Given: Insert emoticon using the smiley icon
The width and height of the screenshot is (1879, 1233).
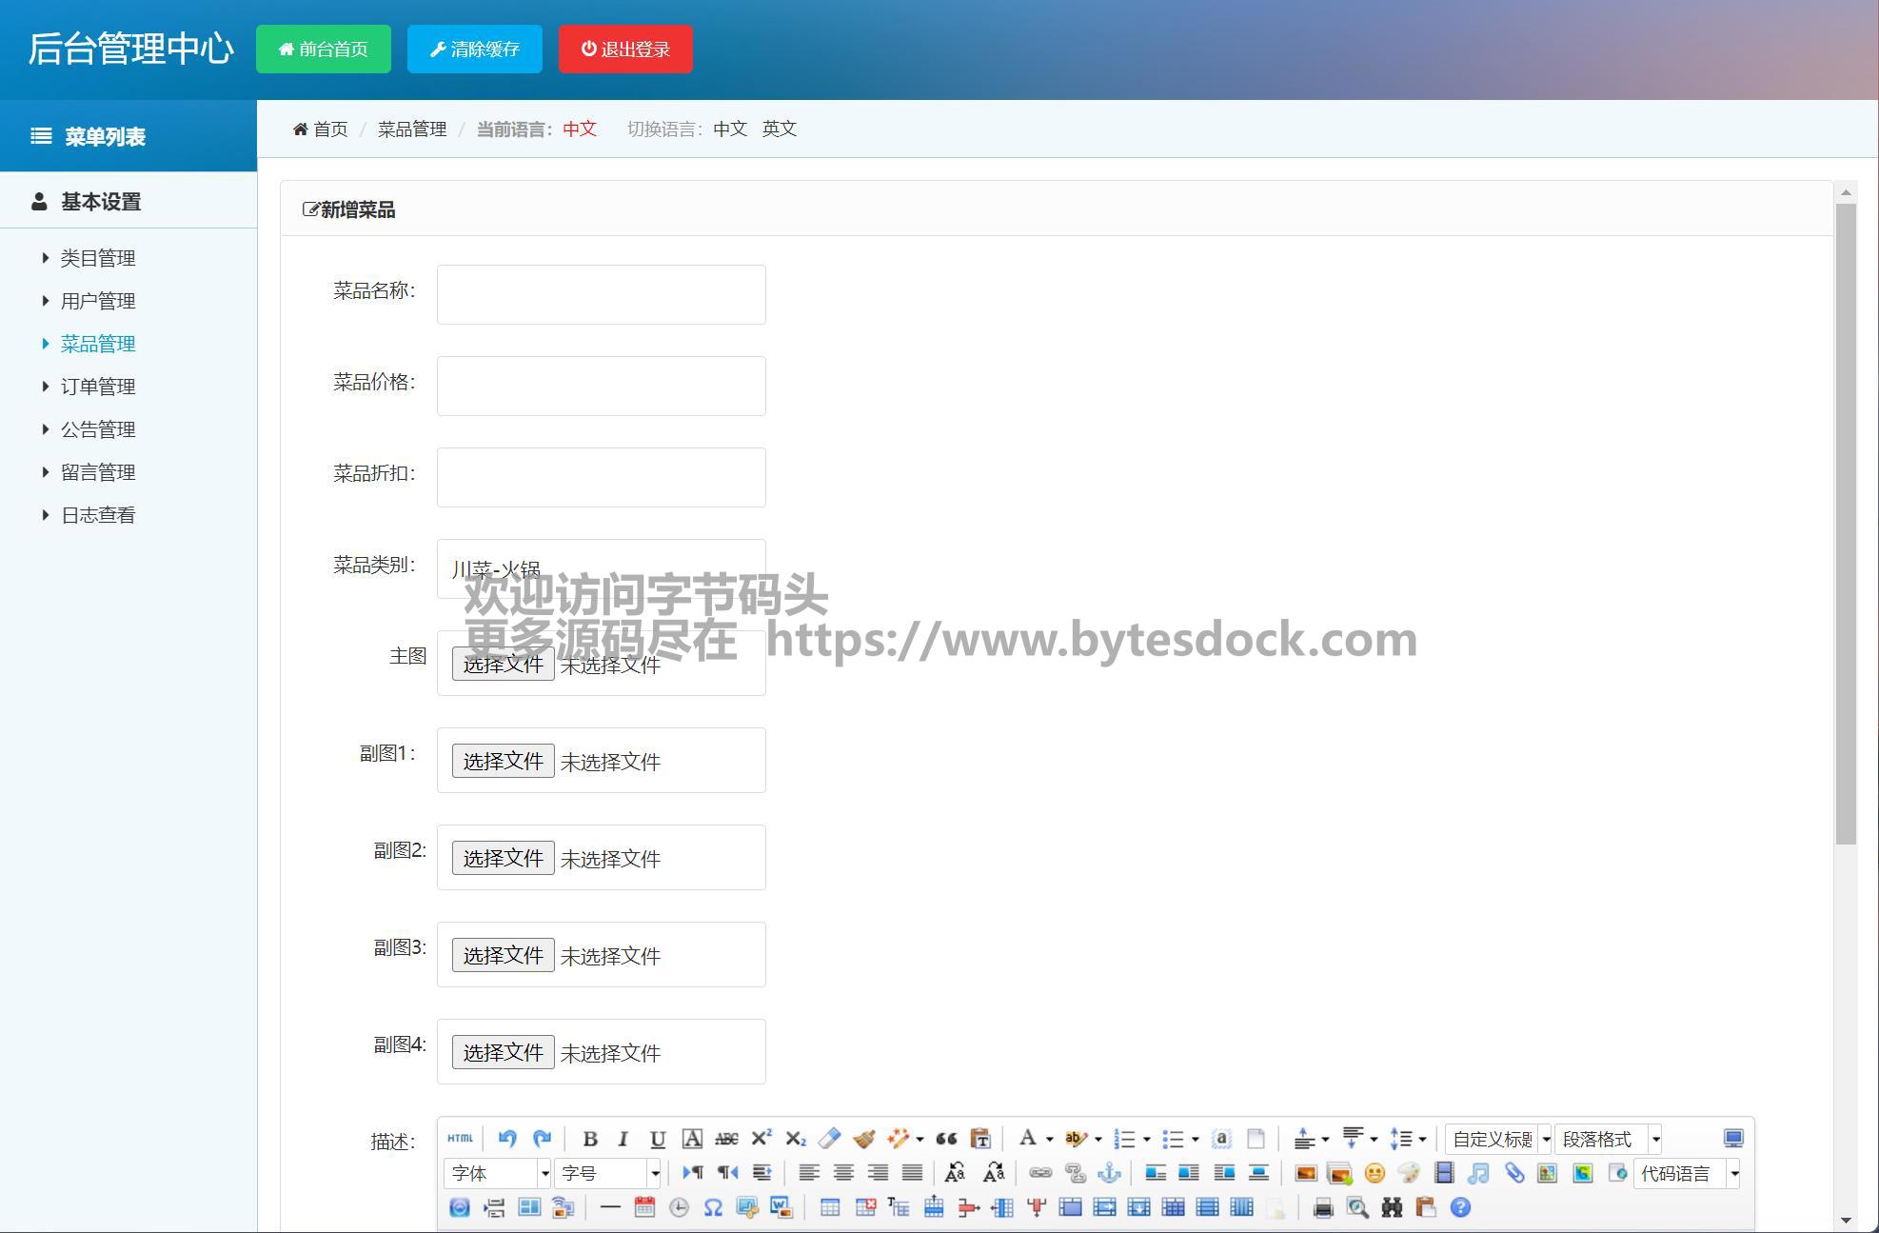Looking at the screenshot, I should pyautogui.click(x=1374, y=1173).
